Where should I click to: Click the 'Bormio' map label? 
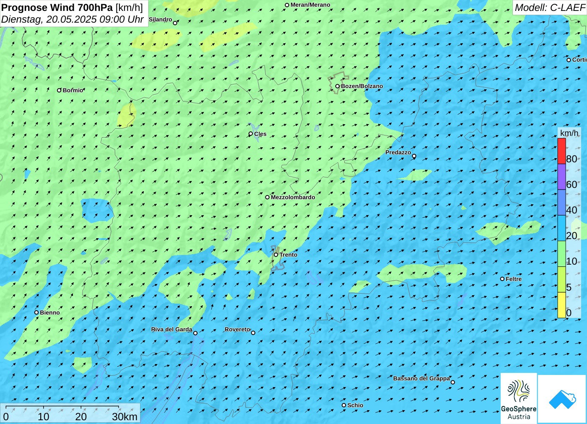73,90
